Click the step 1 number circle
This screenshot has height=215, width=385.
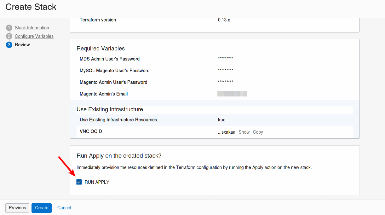point(9,28)
